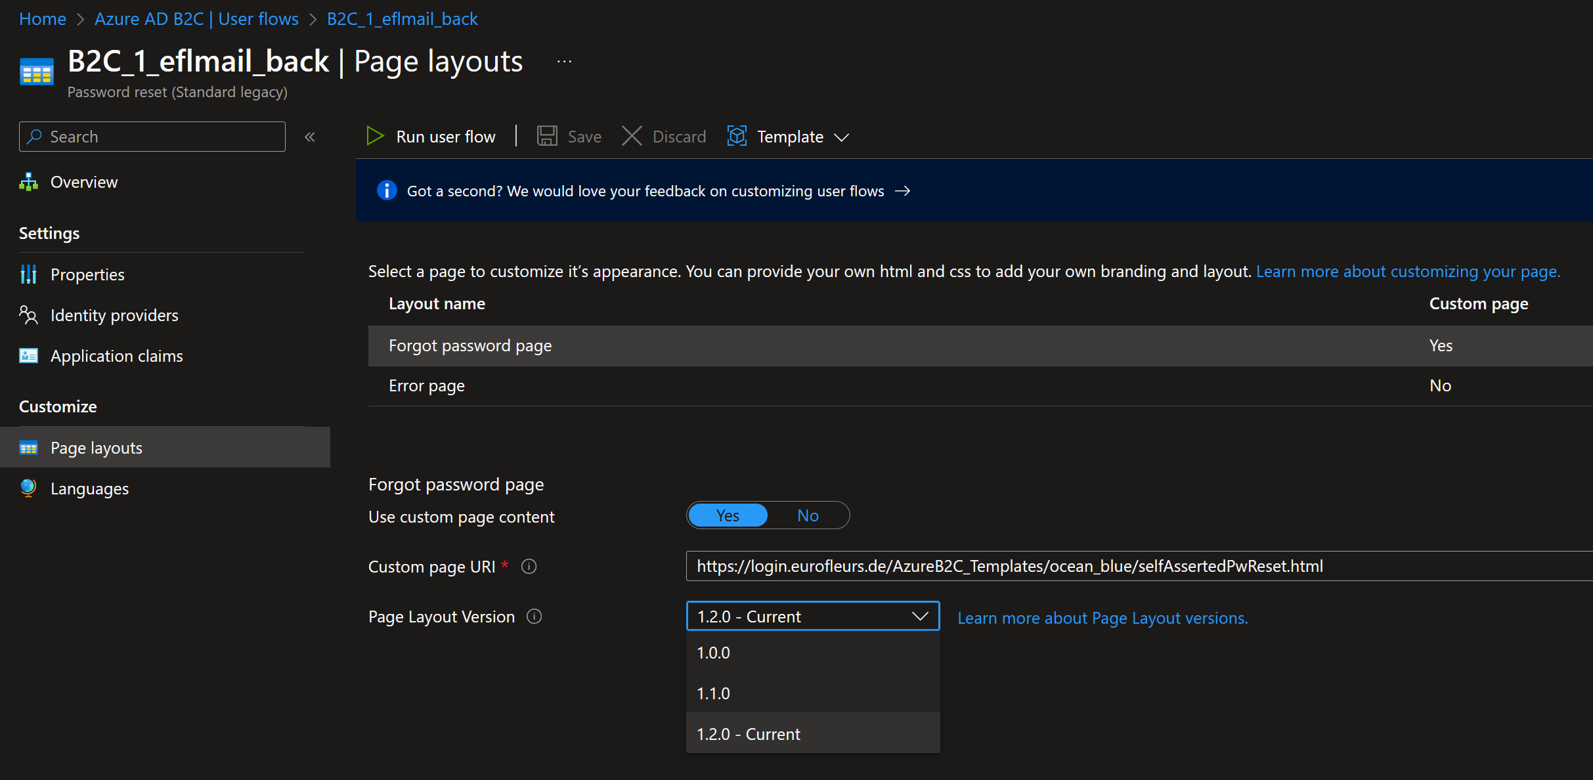This screenshot has height=780, width=1593.
Task: Click the feedback banner arrow
Action: 903,190
